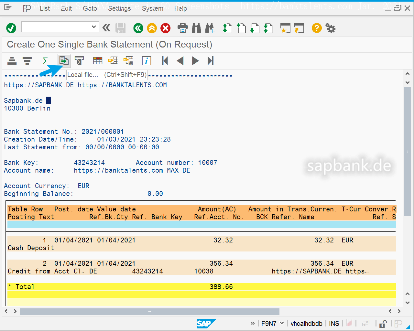The image size is (414, 331).
Task: Click the vhcalhdbdb server name
Action: click(306, 324)
